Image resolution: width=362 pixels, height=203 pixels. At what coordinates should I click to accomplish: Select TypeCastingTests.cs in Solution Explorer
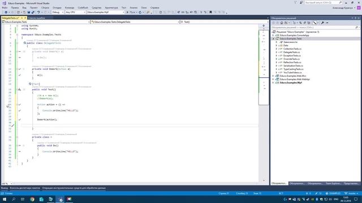294,69
